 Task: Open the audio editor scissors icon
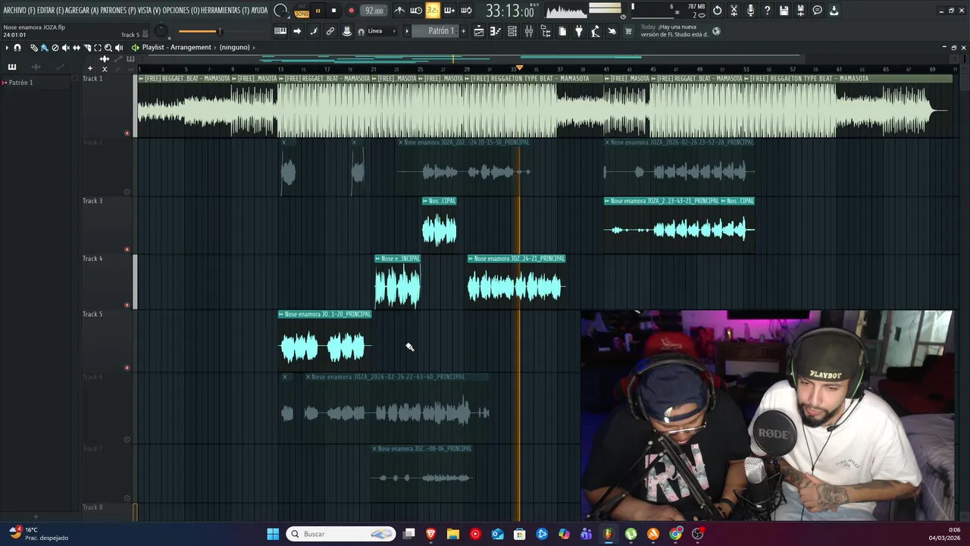734,11
